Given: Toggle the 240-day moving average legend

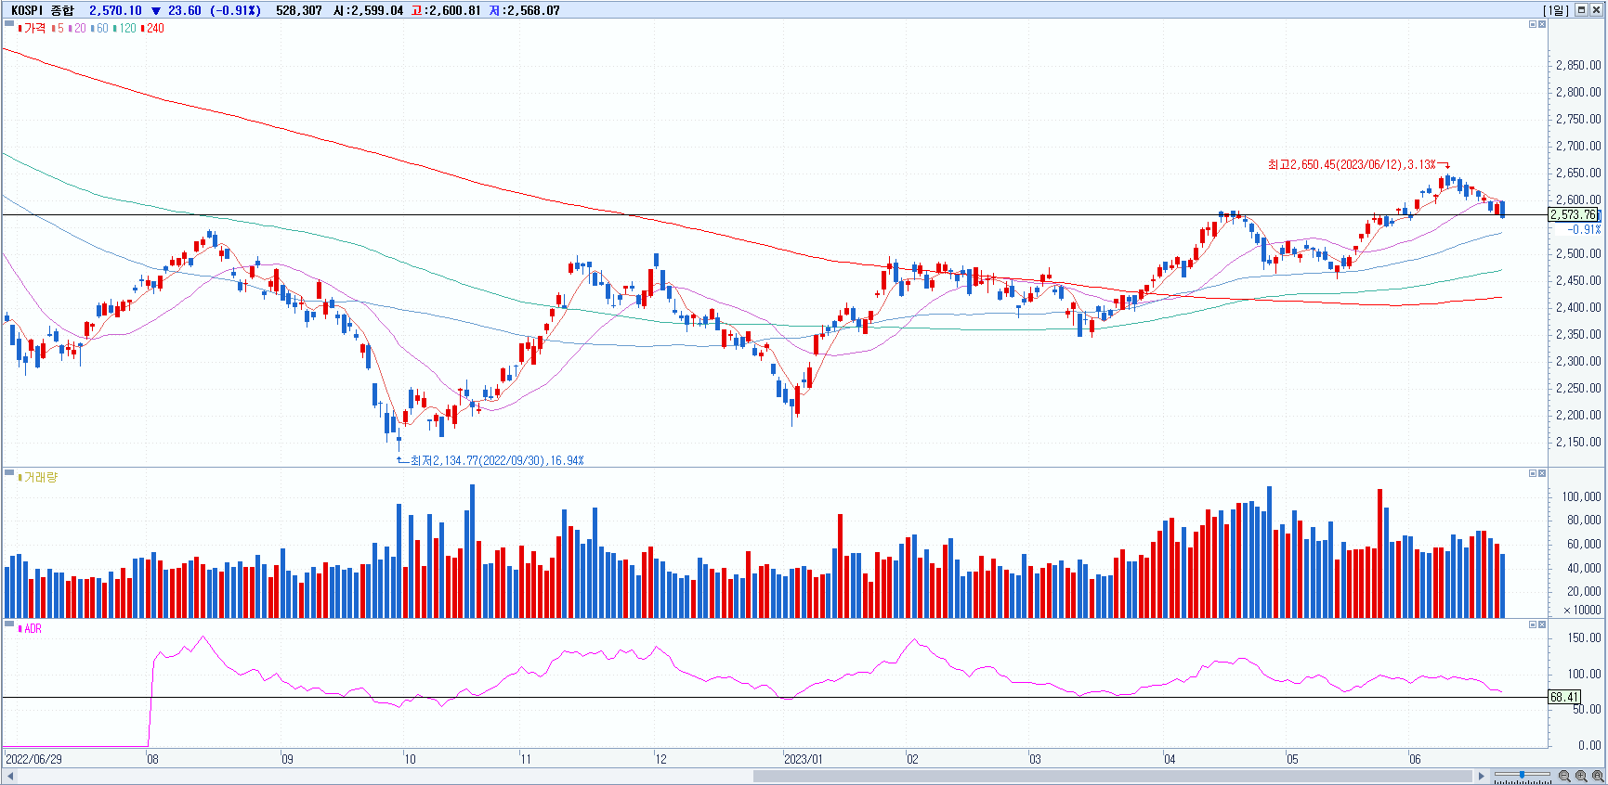Looking at the screenshot, I should (x=152, y=29).
